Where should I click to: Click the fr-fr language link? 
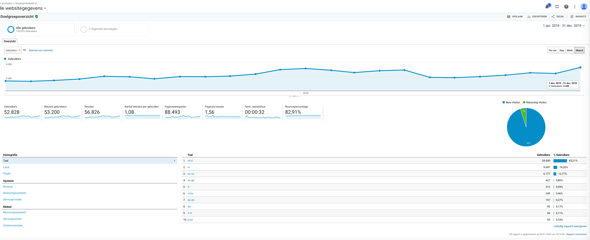point(190,213)
